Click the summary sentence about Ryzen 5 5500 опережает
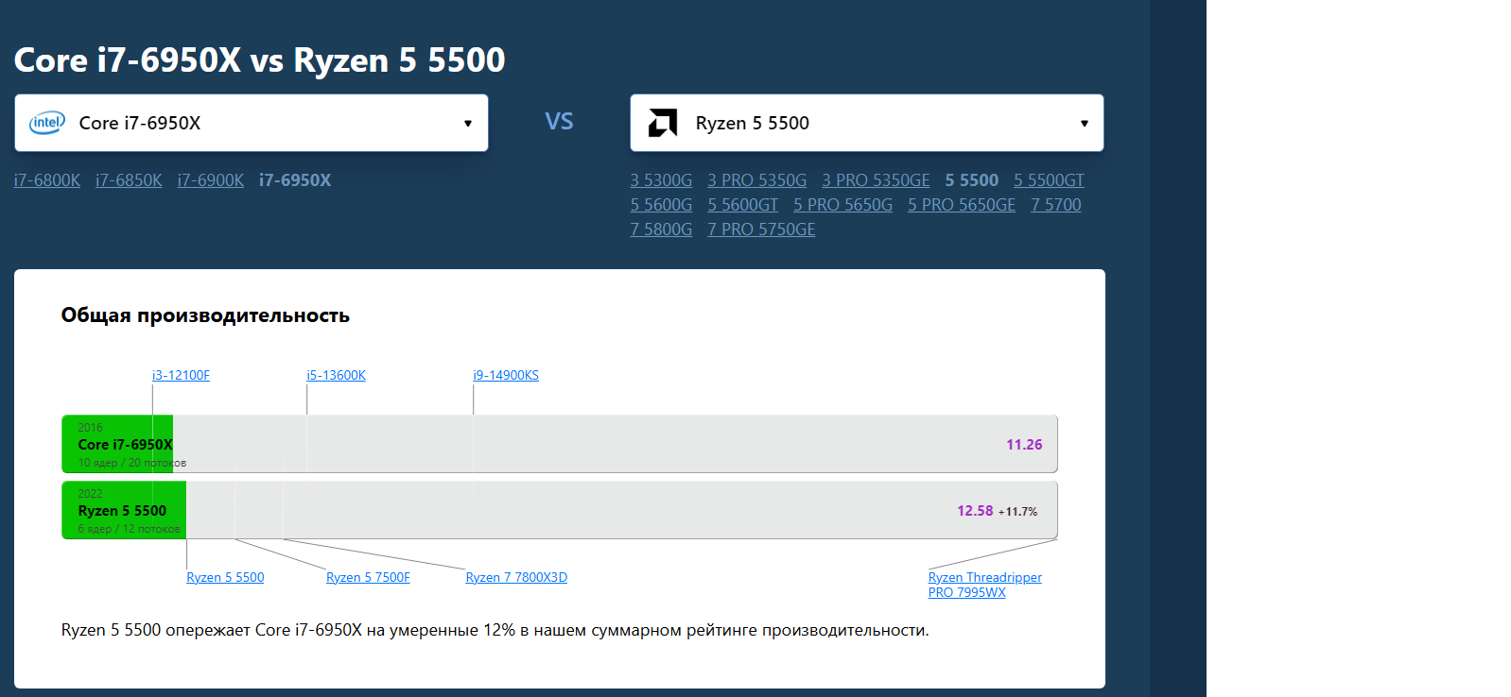Image resolution: width=1511 pixels, height=697 pixels. pyautogui.click(x=495, y=630)
